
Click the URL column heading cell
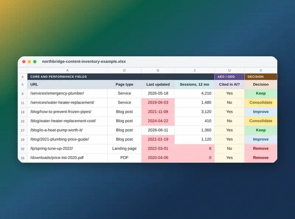(67, 84)
